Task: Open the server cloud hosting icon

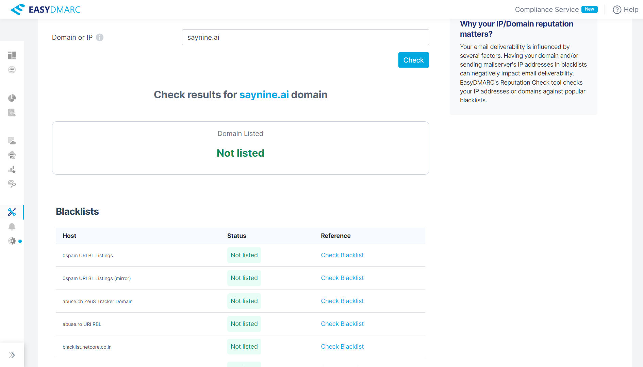Action: (12, 141)
